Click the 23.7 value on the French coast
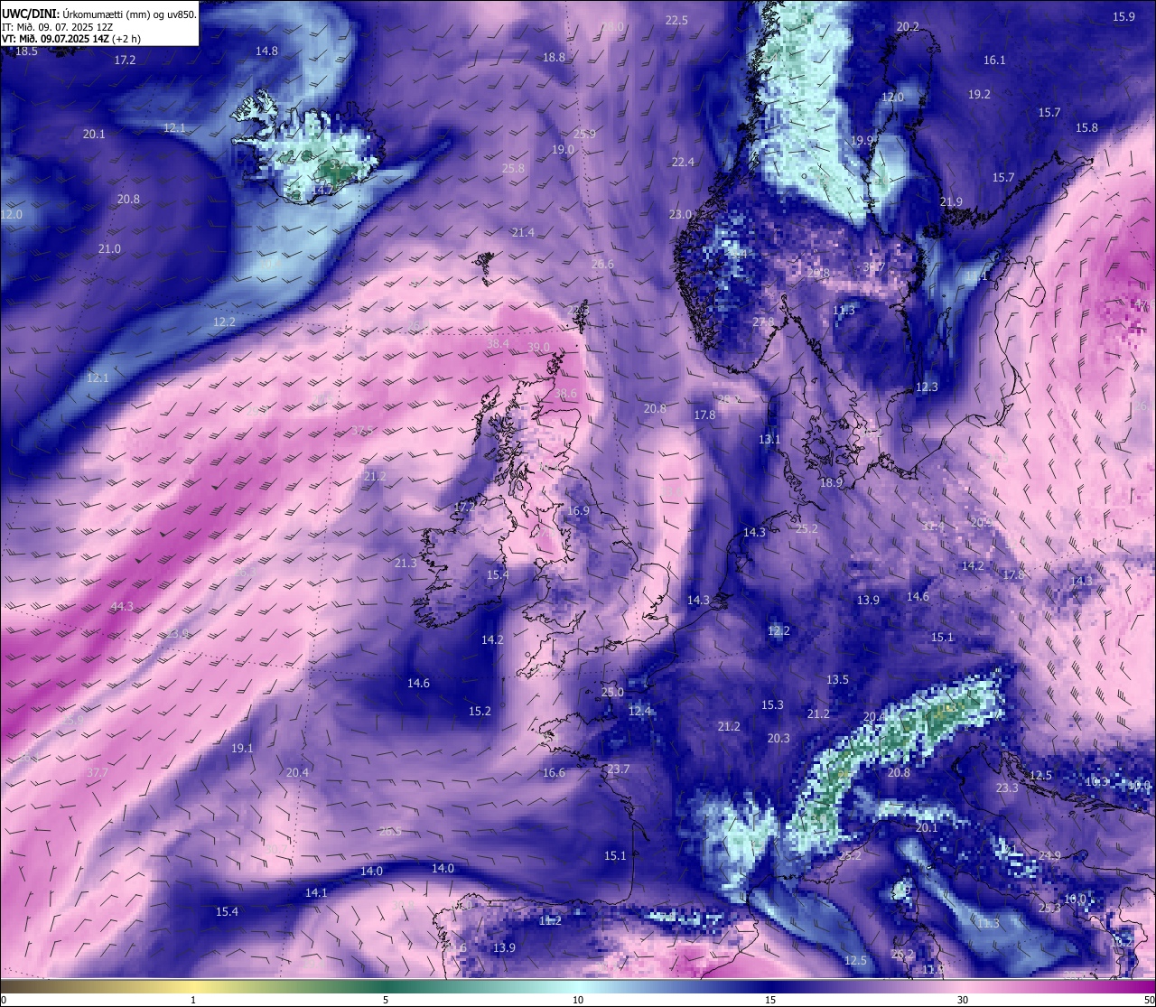 click(619, 769)
